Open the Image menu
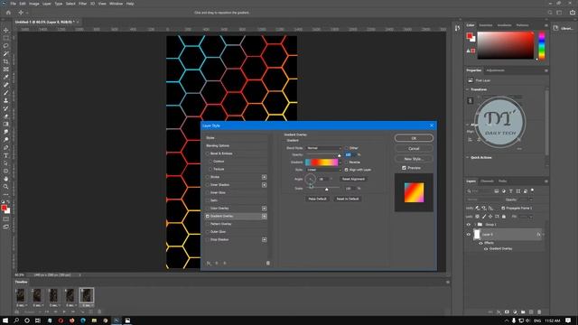The width and height of the screenshot is (578, 325). point(34,4)
